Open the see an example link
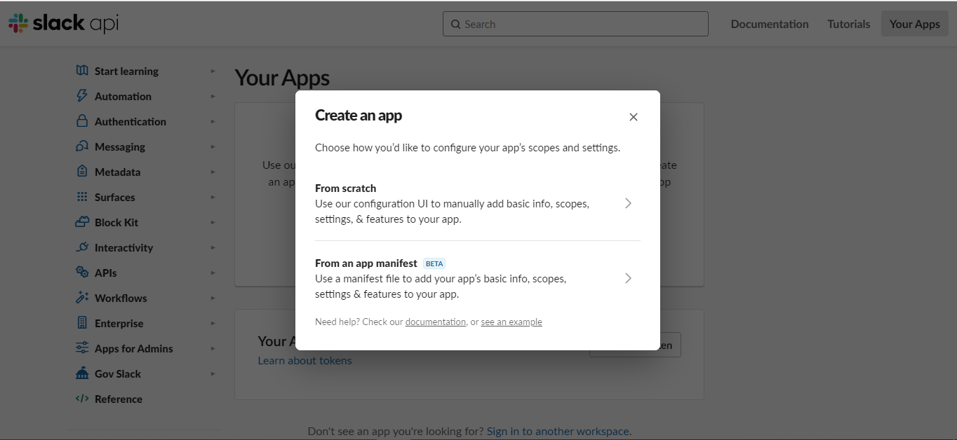 coord(511,322)
